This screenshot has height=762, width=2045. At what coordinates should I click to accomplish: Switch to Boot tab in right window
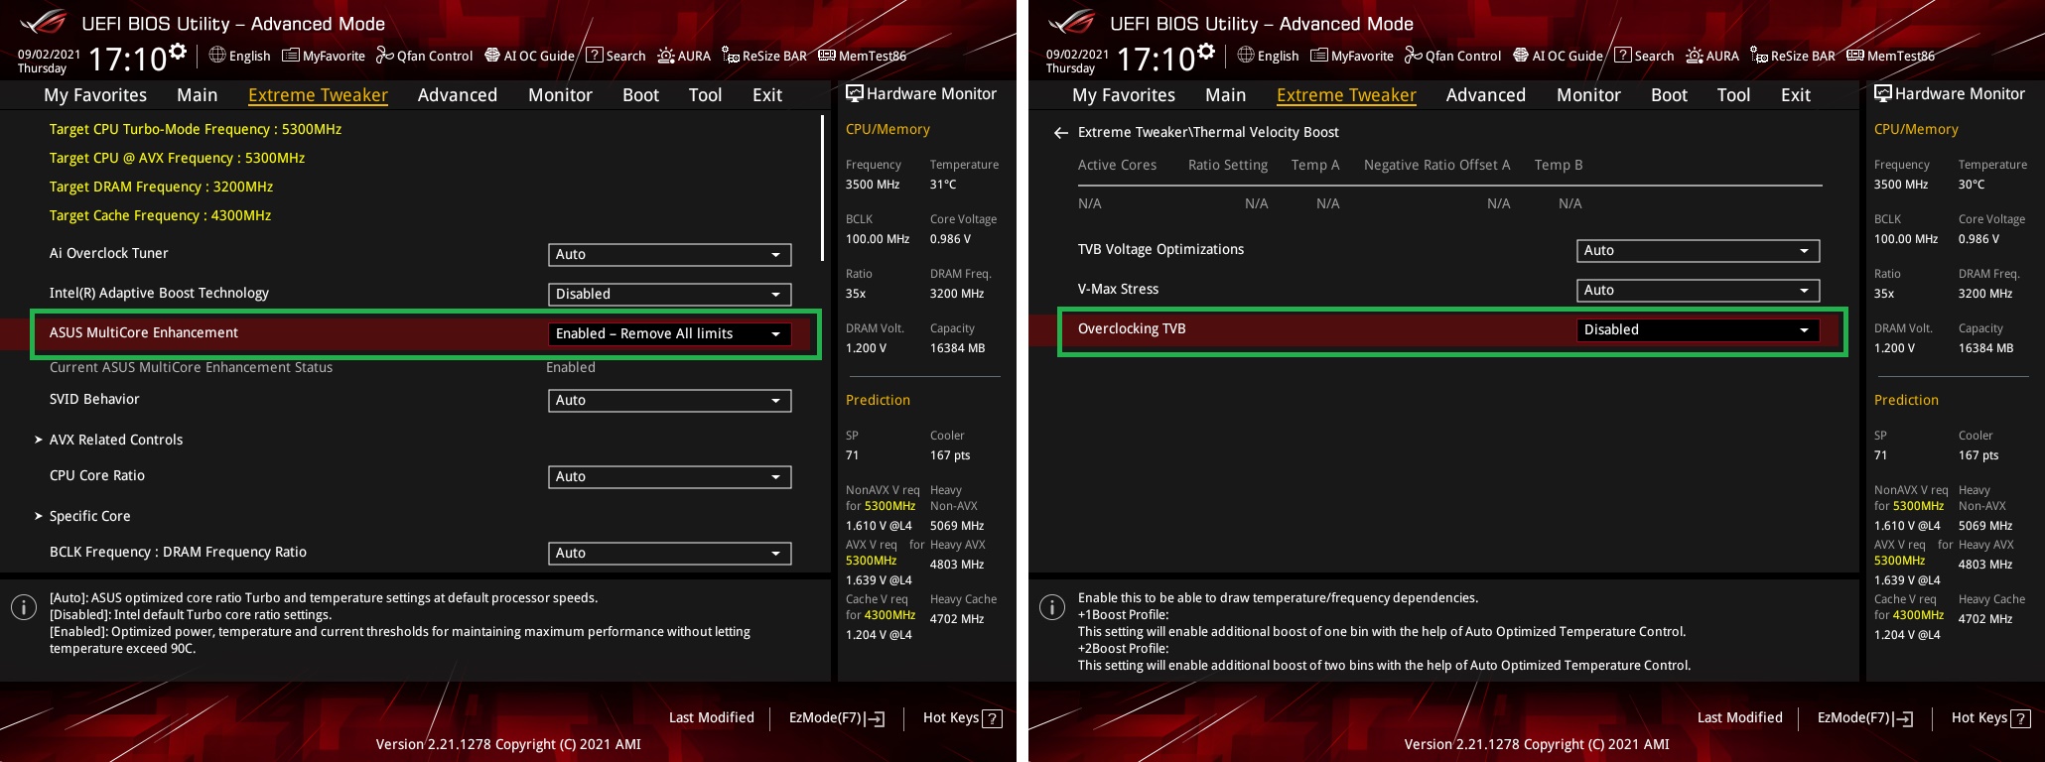[x=1669, y=95]
